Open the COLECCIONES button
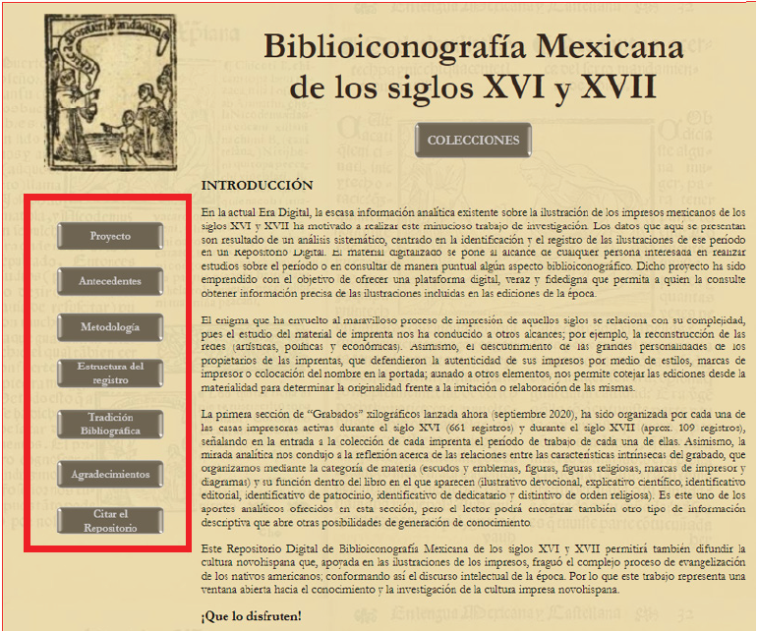758x632 pixels. click(x=473, y=140)
